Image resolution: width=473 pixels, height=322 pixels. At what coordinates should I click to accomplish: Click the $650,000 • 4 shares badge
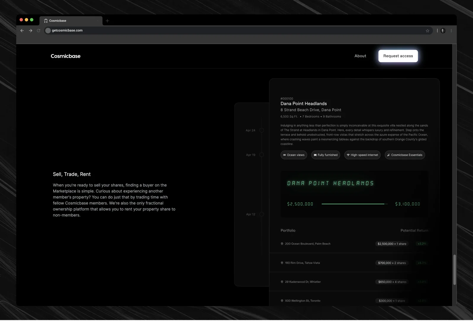pos(392,282)
